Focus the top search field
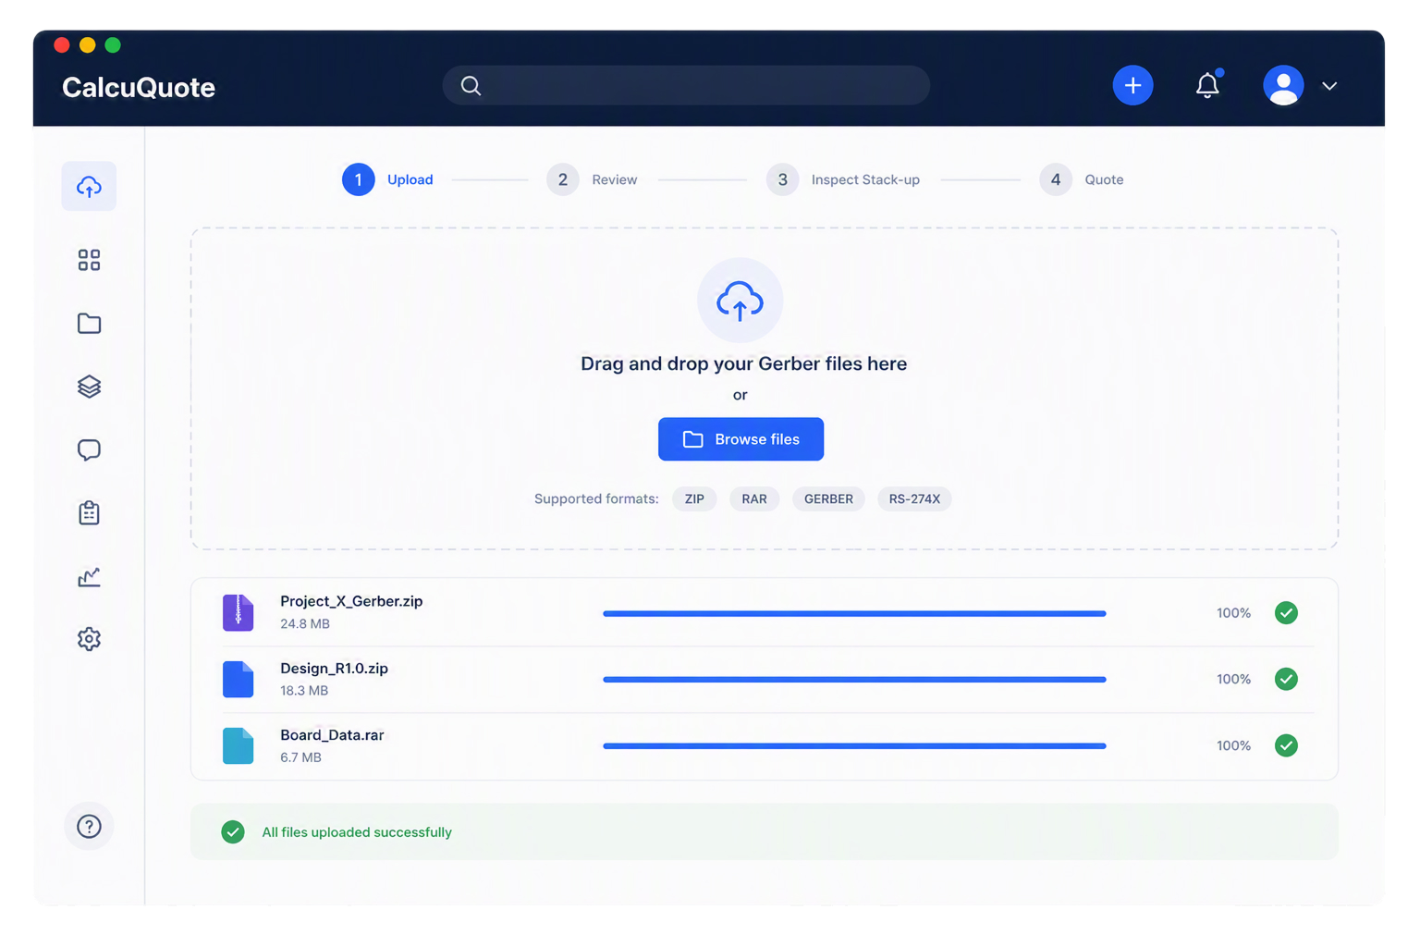 686,85
